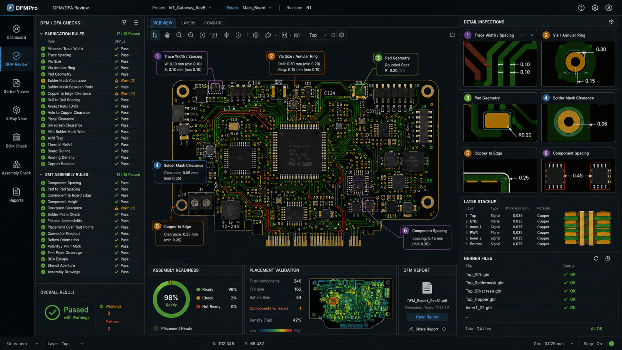The width and height of the screenshot is (622, 350).
Task: Open Reports from sidebar
Action: click(17, 195)
